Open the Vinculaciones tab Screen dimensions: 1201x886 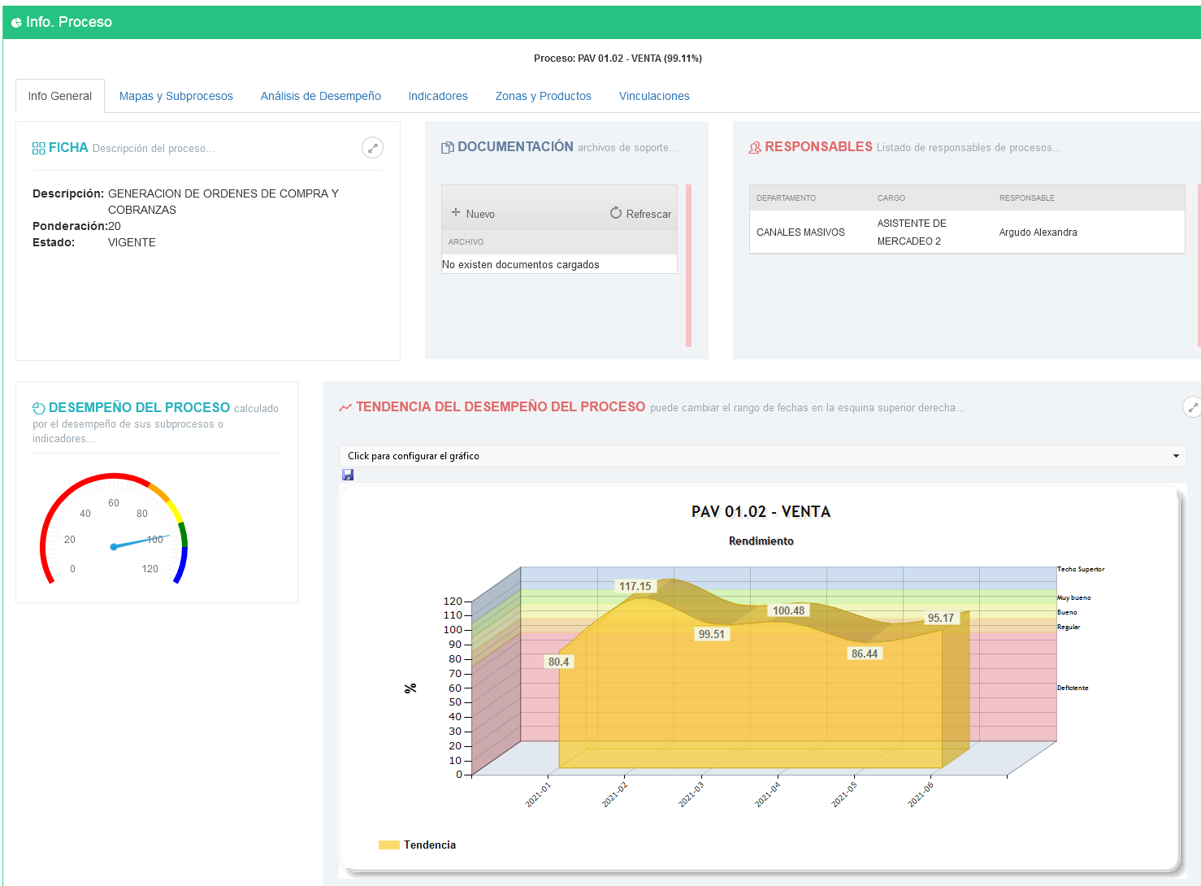pyautogui.click(x=654, y=96)
